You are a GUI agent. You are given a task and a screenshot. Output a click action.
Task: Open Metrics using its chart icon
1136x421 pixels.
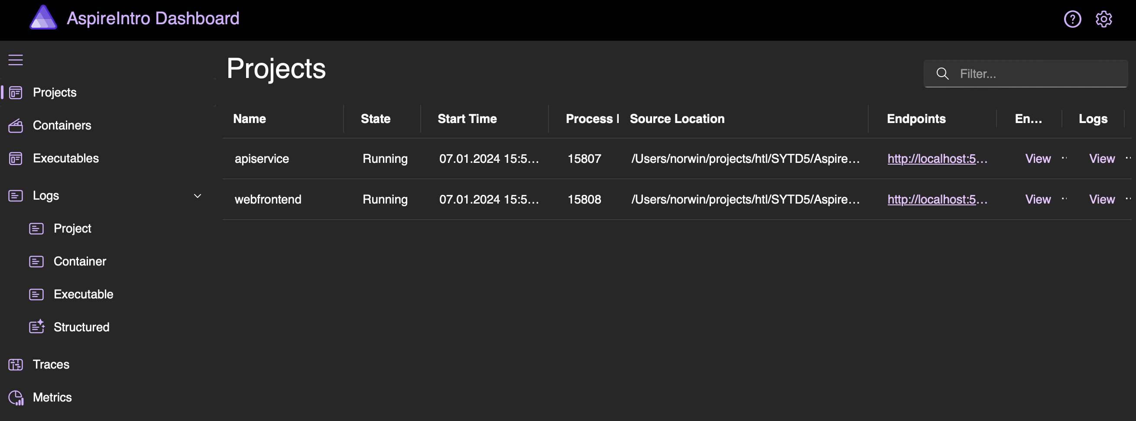pos(16,397)
